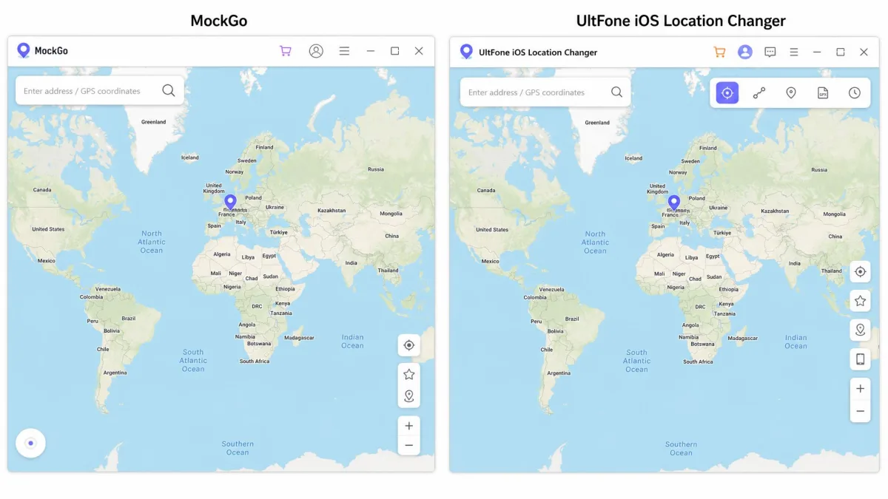Open the GPX import tool in UltFone

(x=823, y=92)
